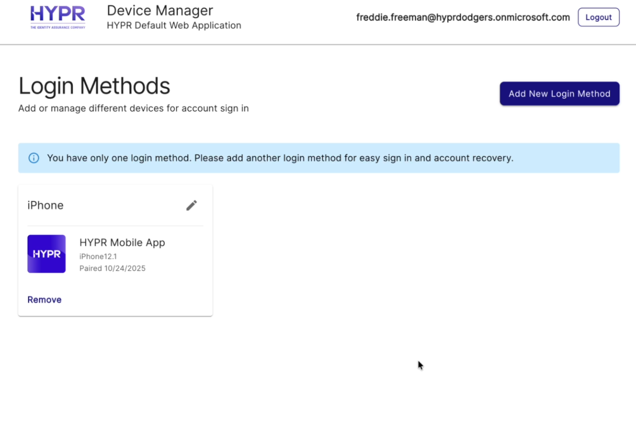This screenshot has width=636, height=424.
Task: Click Add New Login Method button
Action: [x=559, y=94]
